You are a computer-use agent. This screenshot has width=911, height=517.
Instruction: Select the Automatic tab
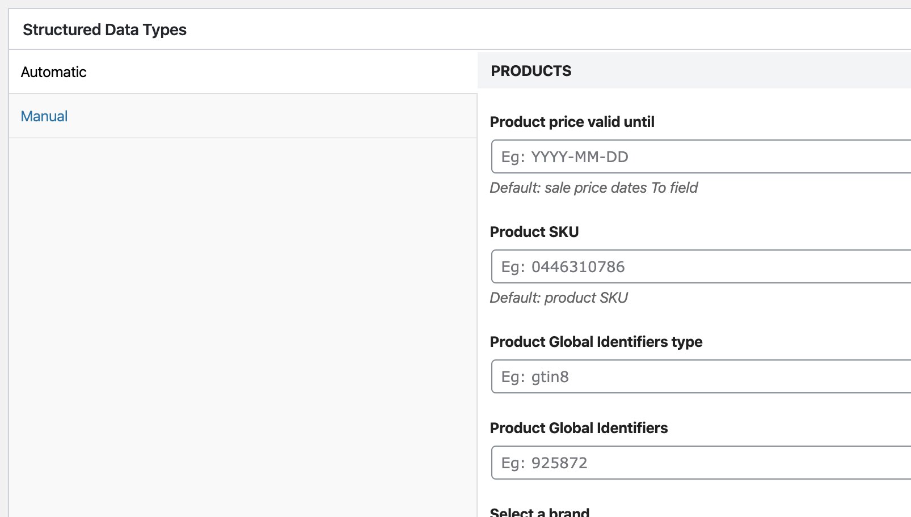[x=243, y=72]
